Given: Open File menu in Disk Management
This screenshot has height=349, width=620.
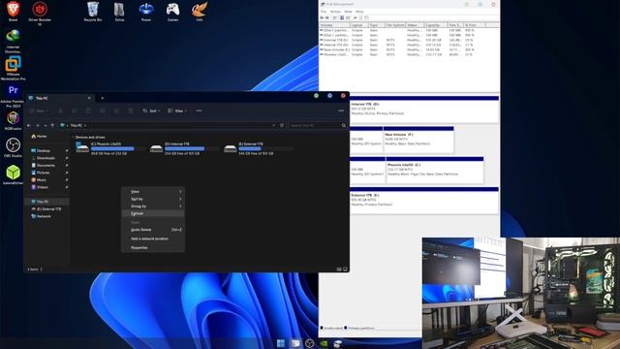Looking at the screenshot, I should click(324, 12).
